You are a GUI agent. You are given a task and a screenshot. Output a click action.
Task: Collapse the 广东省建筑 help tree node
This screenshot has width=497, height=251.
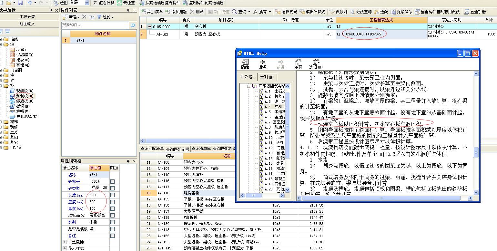(x=249, y=86)
